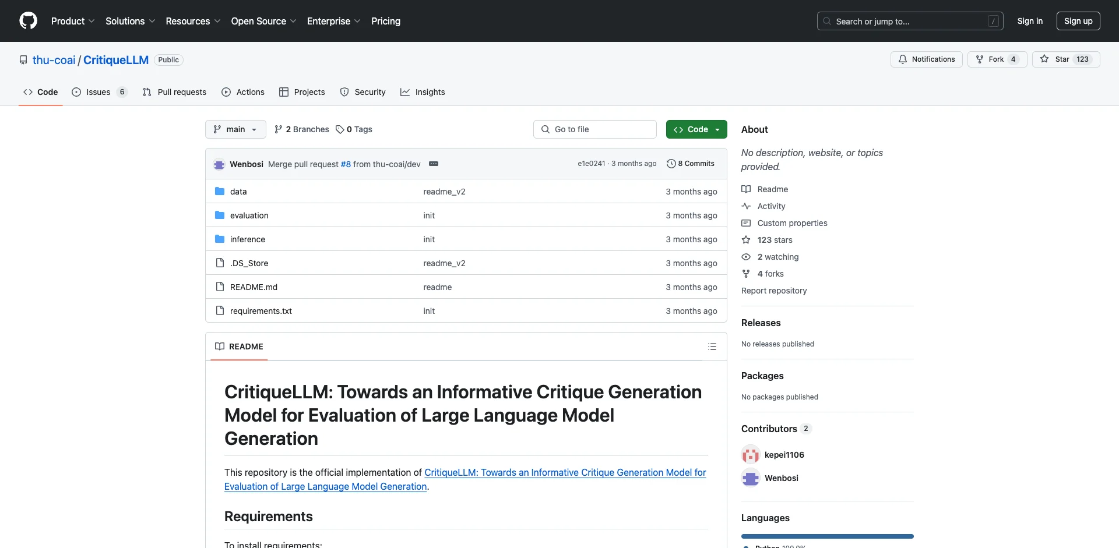1119x548 pixels.
Task: Open the Projects tab
Action: [x=302, y=92]
